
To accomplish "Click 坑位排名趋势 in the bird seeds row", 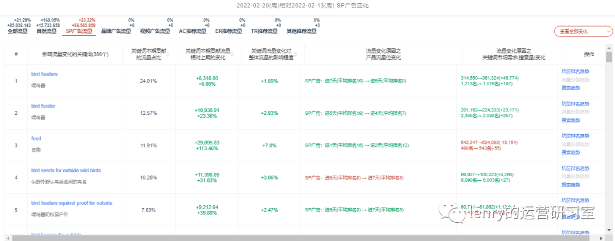I will 575,168.
